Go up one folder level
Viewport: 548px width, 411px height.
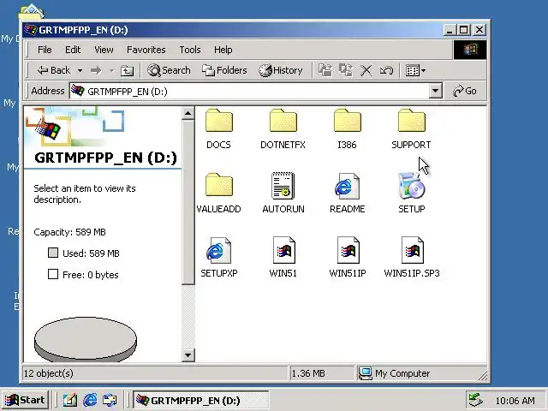point(127,70)
